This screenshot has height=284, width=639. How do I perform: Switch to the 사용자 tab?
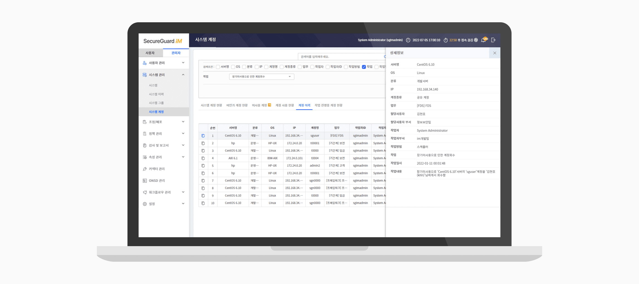point(150,53)
